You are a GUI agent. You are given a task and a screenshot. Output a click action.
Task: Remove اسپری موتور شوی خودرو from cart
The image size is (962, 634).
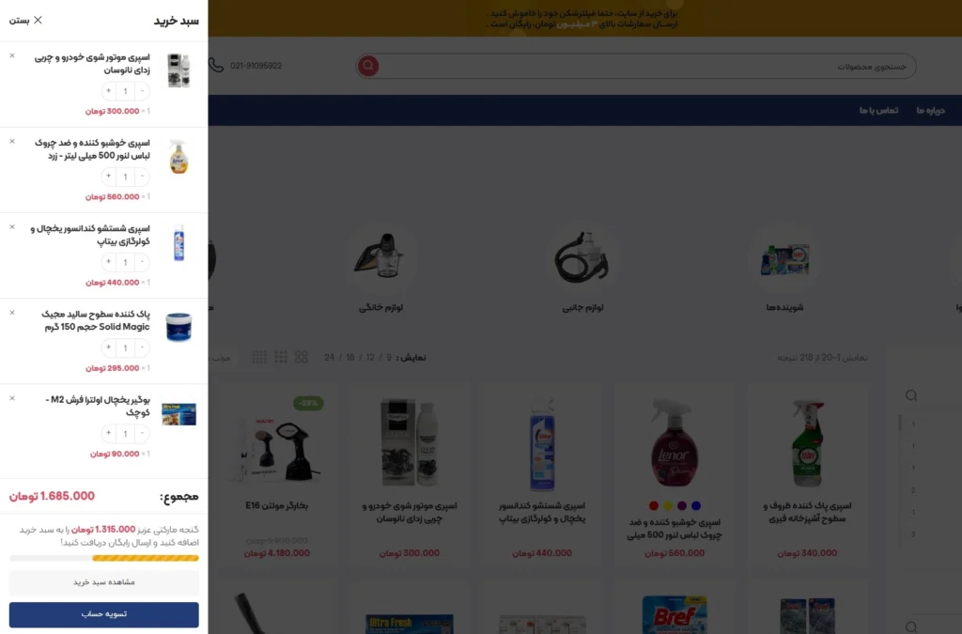coord(12,55)
